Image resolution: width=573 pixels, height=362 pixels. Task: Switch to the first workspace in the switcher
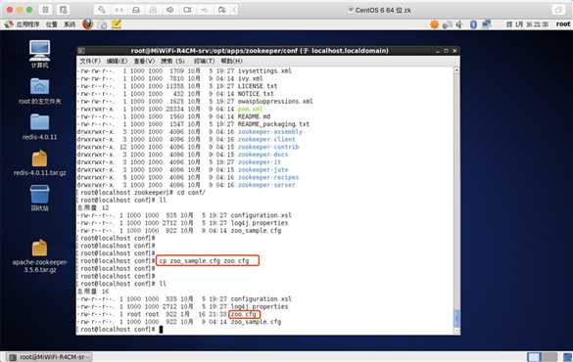pyautogui.click(x=533, y=357)
